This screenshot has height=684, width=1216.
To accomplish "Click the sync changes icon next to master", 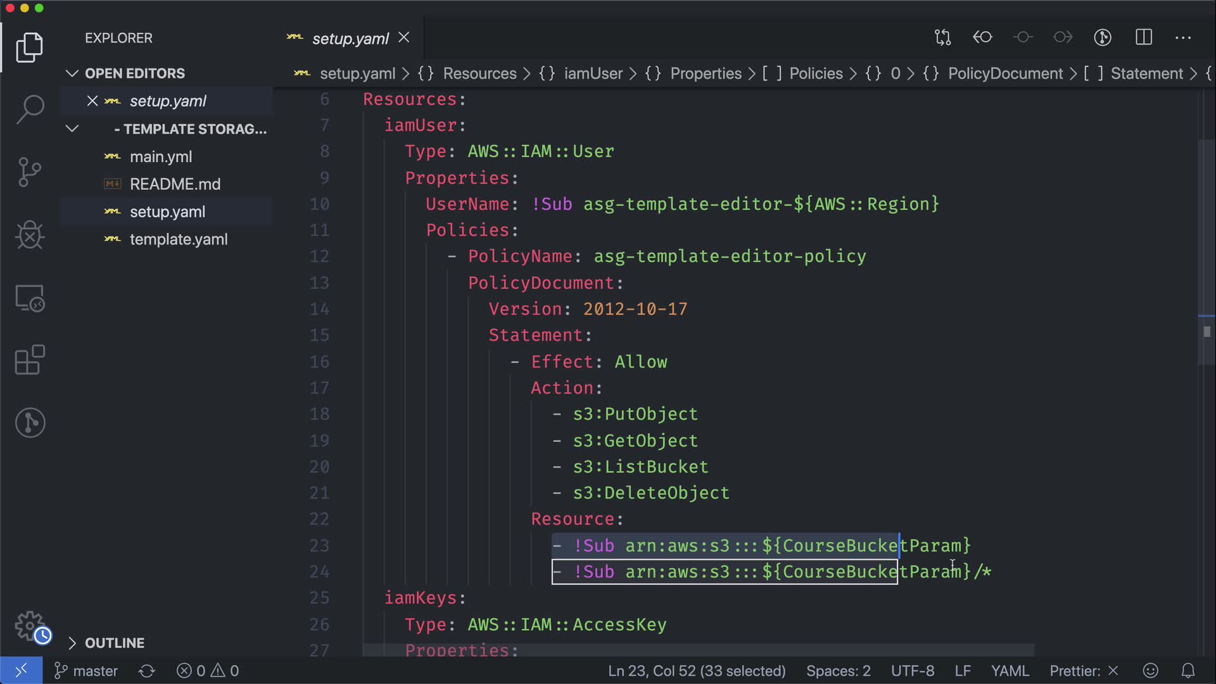I will tap(147, 671).
